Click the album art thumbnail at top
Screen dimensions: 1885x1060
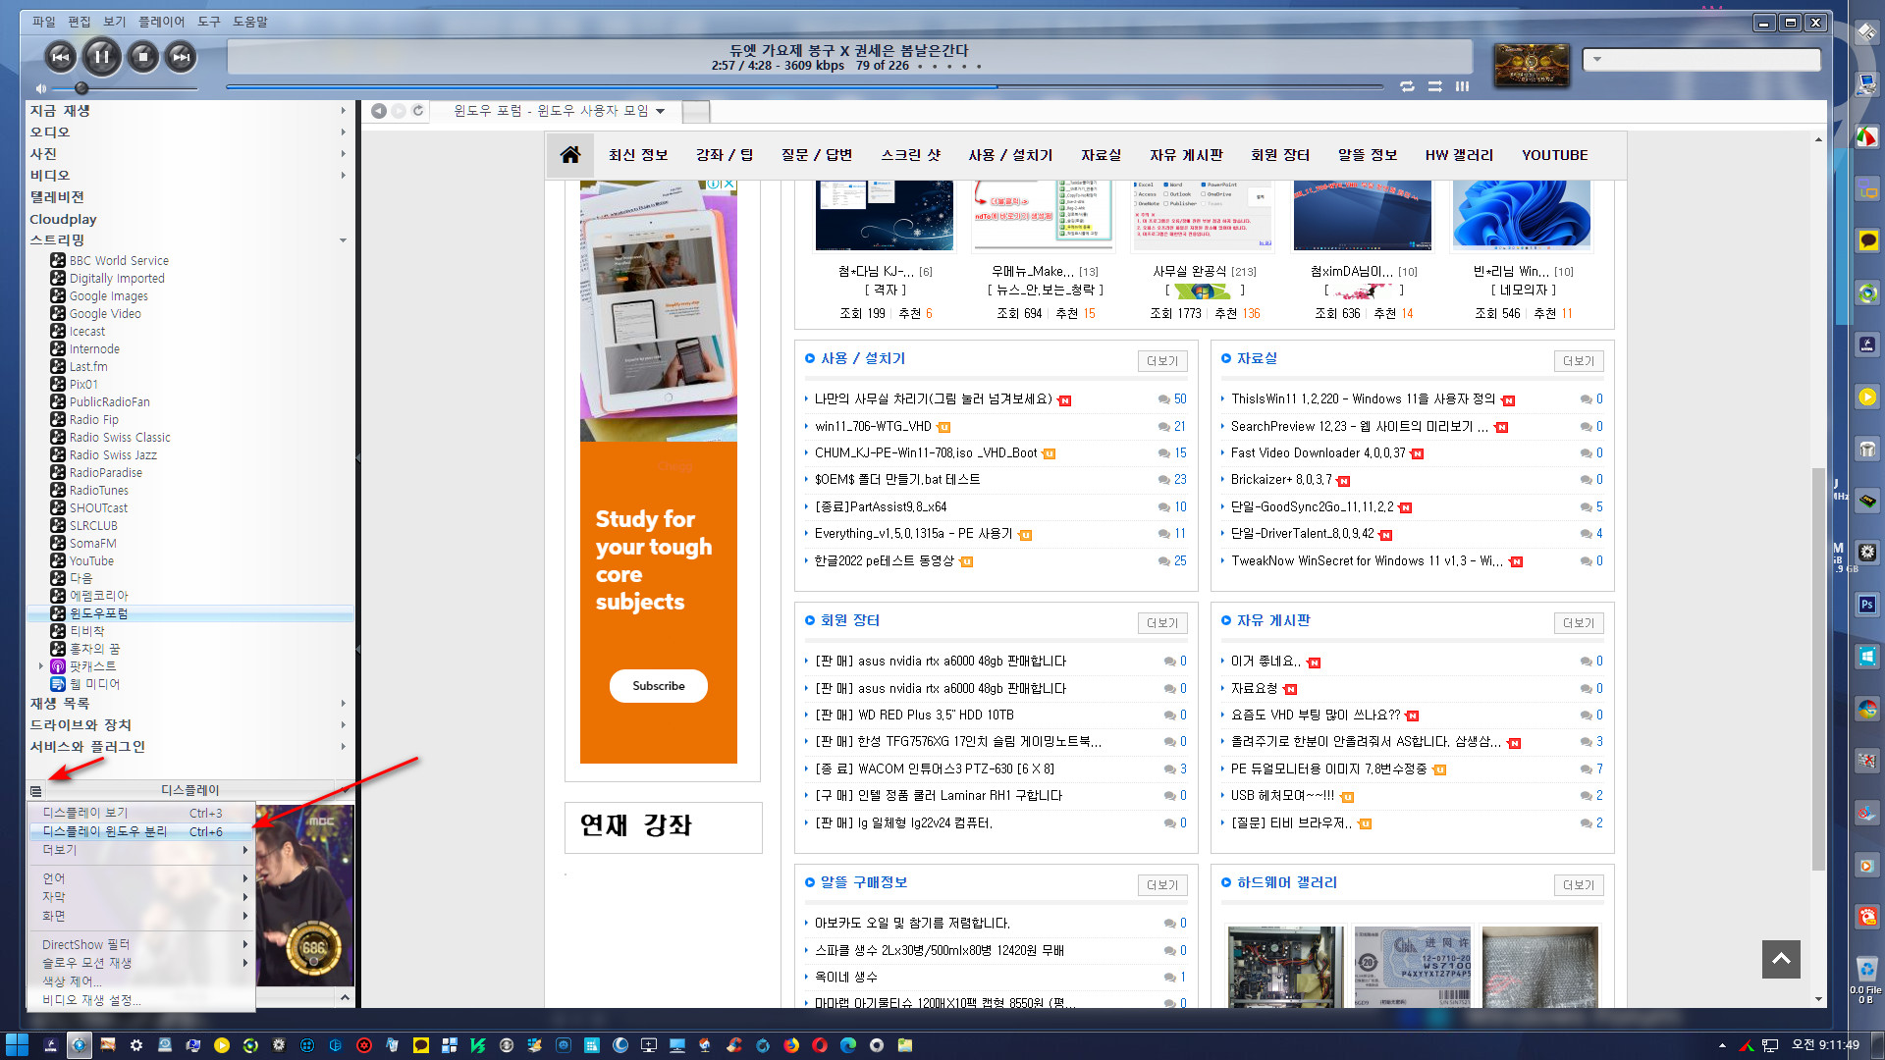[x=1531, y=66]
